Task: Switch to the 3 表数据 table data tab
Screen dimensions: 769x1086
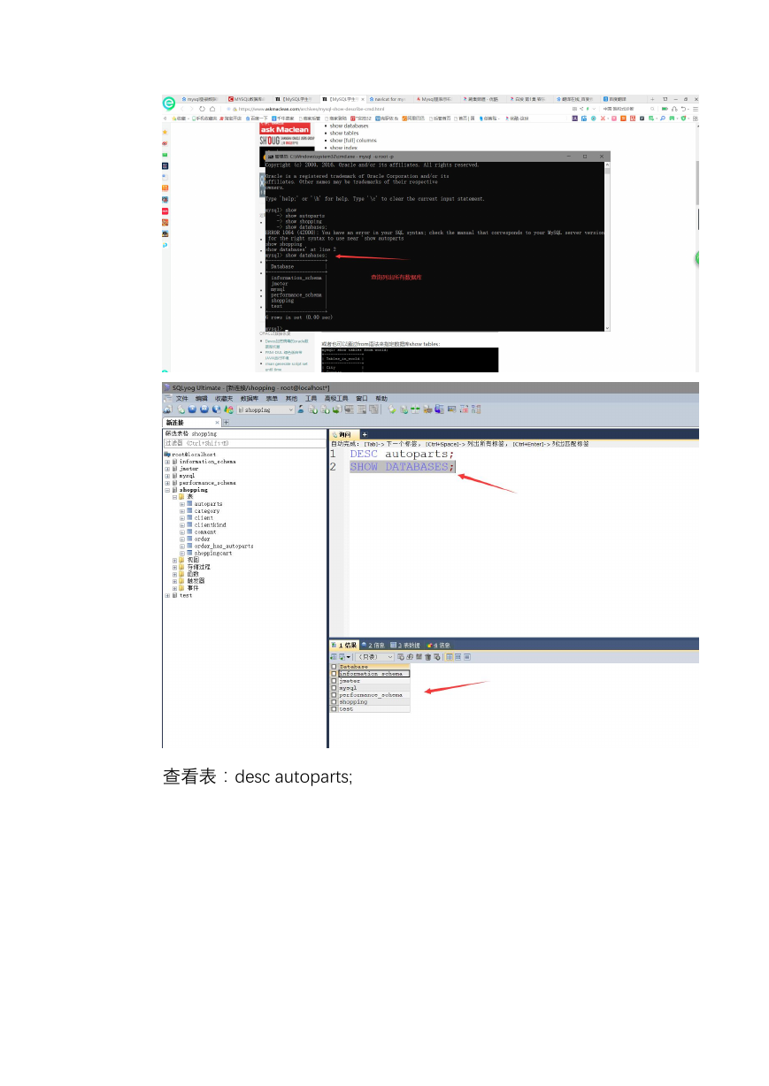Action: (x=405, y=646)
